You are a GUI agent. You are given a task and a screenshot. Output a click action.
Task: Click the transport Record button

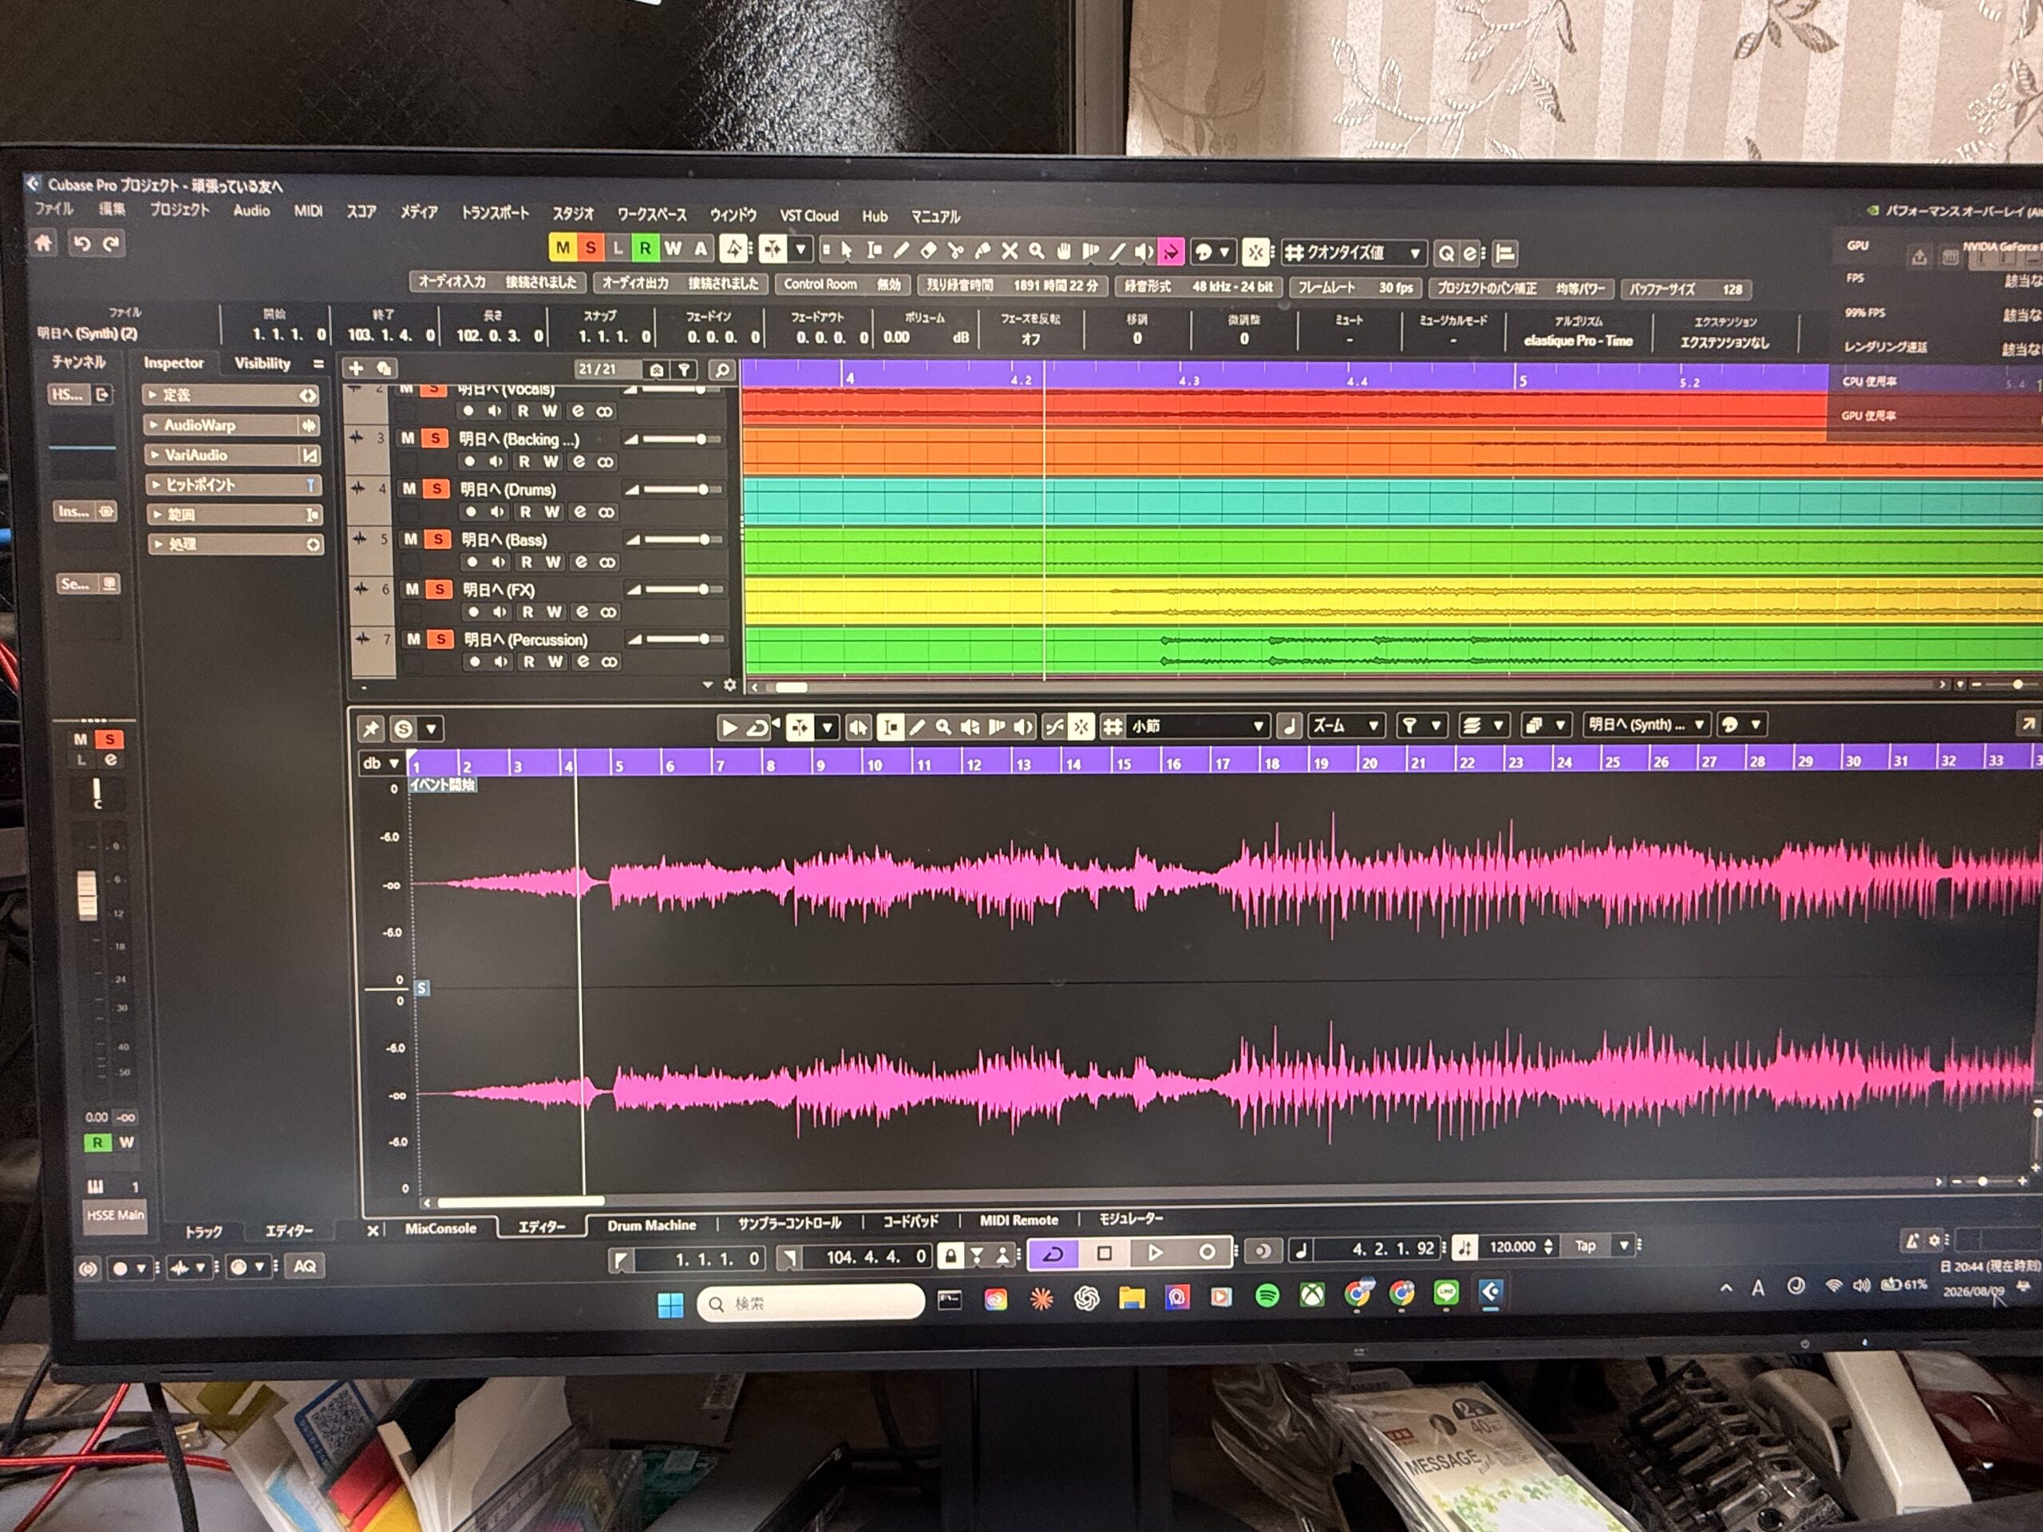tap(1206, 1252)
